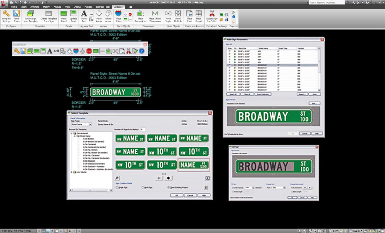Open the Express Tools ribbon tab

coord(102,7)
